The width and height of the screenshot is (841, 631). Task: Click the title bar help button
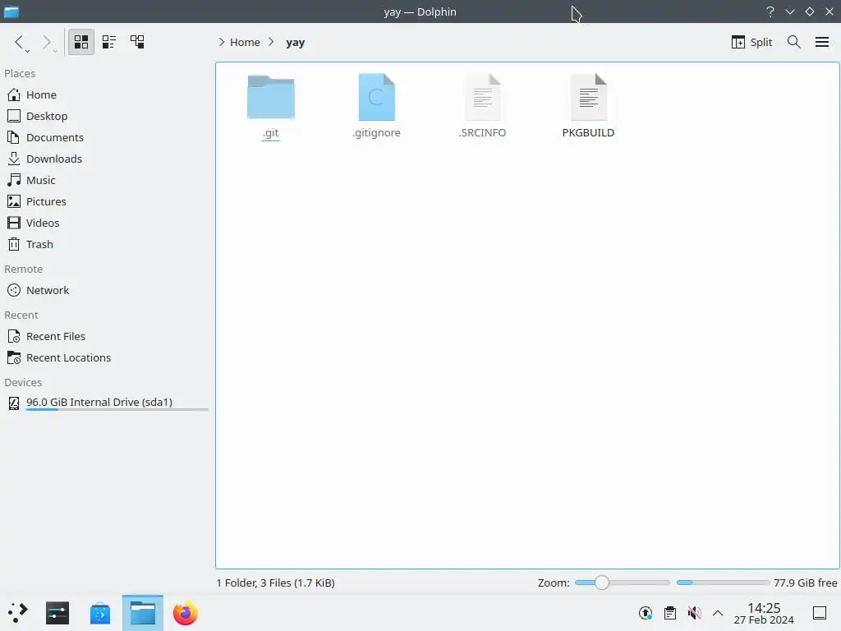tap(770, 12)
